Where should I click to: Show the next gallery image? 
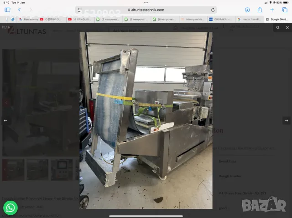tap(286, 121)
